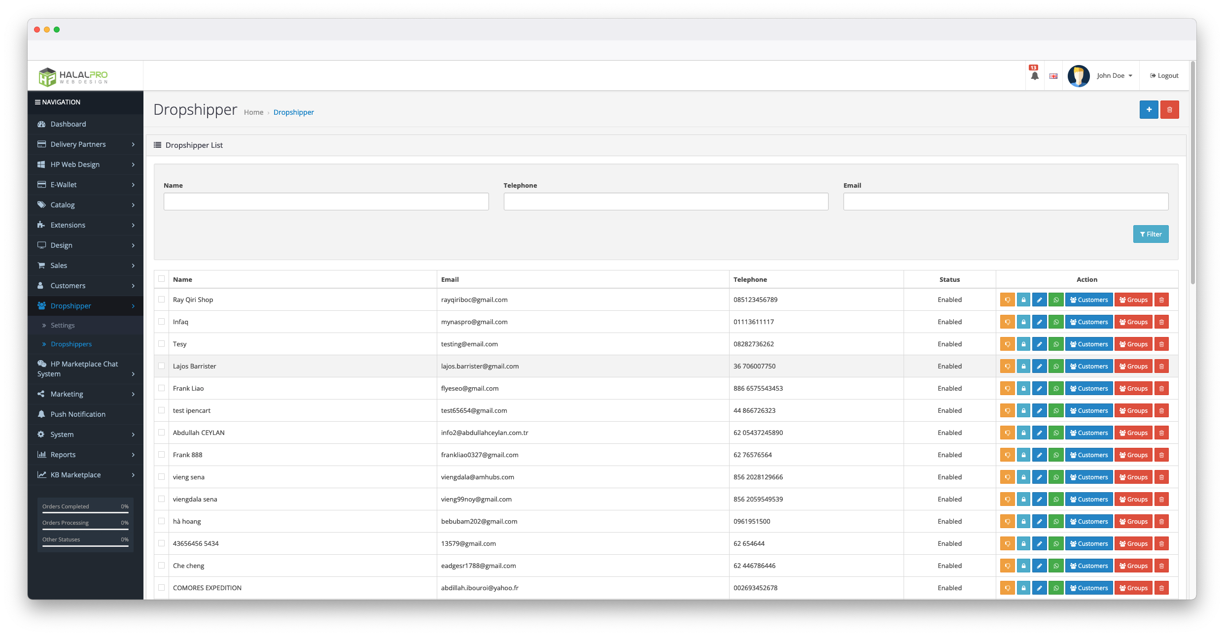The image size is (1224, 636).
Task: Edit Ray Qiri Shop using the pencil icon
Action: coord(1040,300)
